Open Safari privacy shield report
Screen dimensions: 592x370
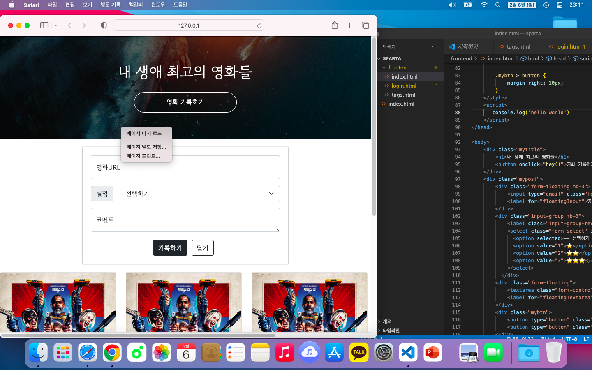pos(104,25)
